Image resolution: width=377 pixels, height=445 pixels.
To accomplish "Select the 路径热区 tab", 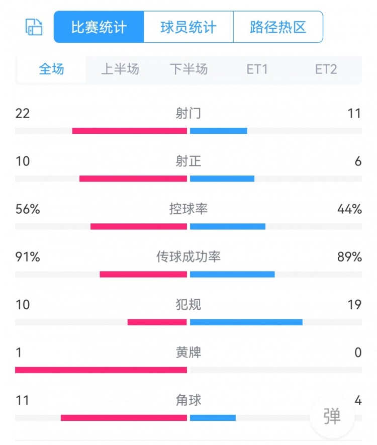I will pyautogui.click(x=278, y=27).
